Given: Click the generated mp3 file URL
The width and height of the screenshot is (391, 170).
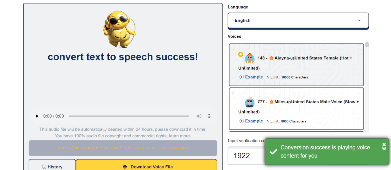Looking at the screenshot, I should tap(123, 148).
